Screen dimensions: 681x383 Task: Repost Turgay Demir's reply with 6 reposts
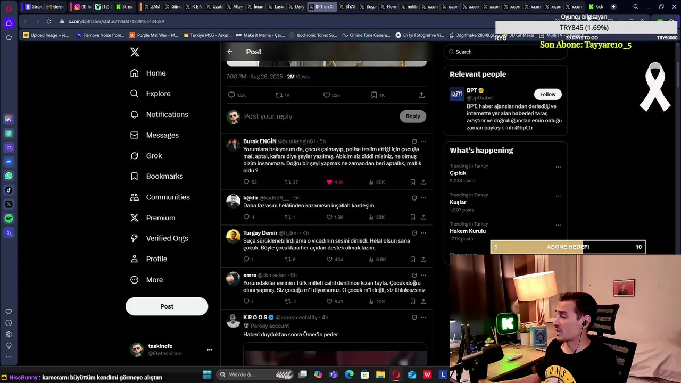(x=290, y=260)
